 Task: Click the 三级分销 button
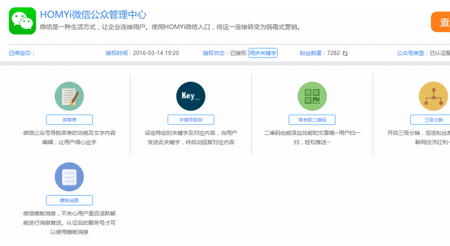(x=430, y=120)
